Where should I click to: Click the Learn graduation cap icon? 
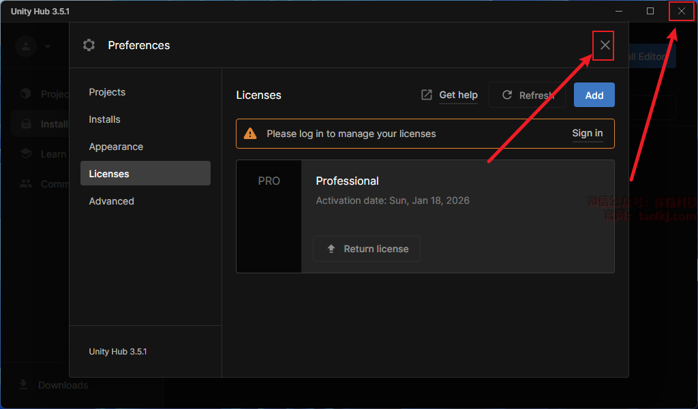[x=26, y=154]
